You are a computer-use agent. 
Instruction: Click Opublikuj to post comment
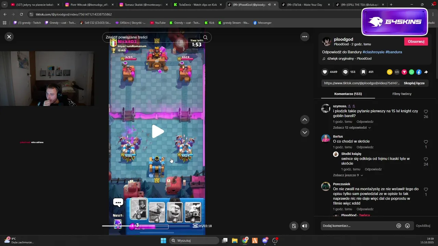tap(423, 225)
